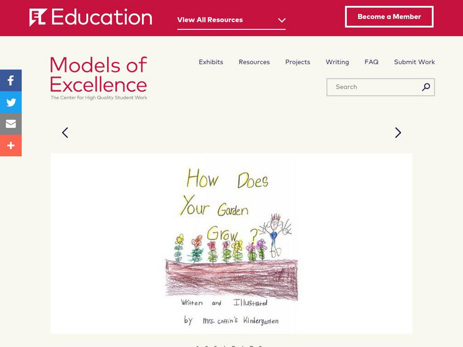Viewport: 463px width, 347px height.
Task: Visit the FAQ page
Action: 372,62
